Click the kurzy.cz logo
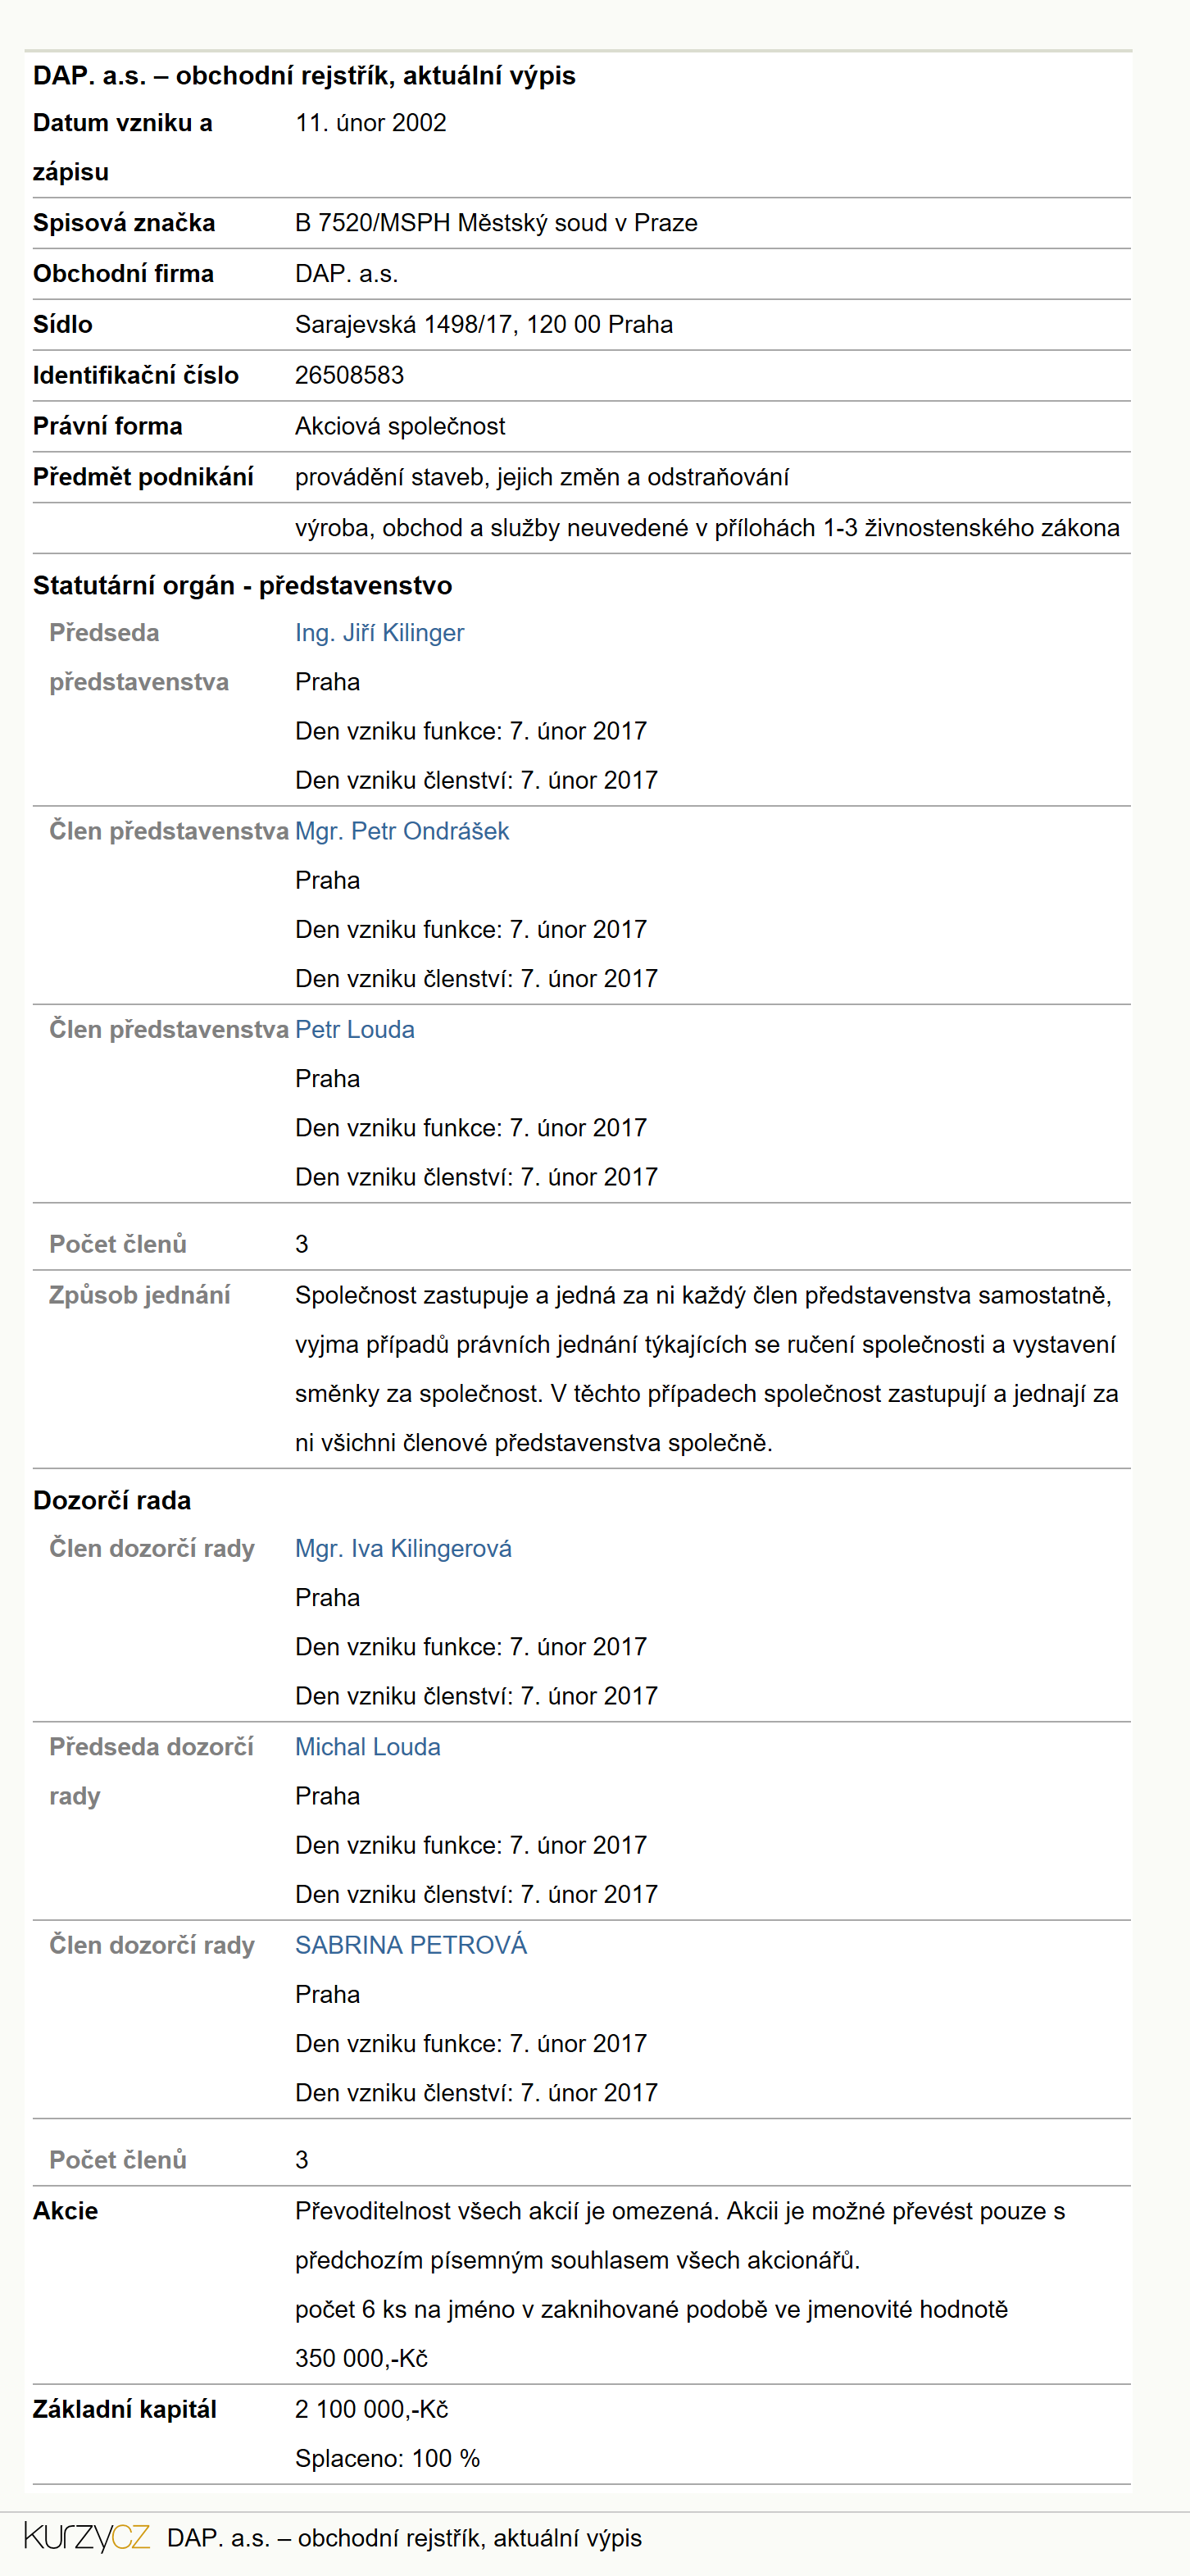1190x2576 pixels. (x=87, y=2537)
